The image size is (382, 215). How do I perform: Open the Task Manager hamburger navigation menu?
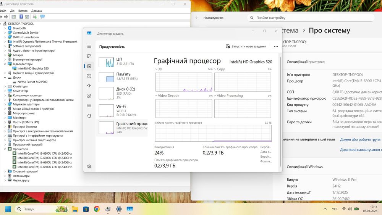[x=89, y=46]
